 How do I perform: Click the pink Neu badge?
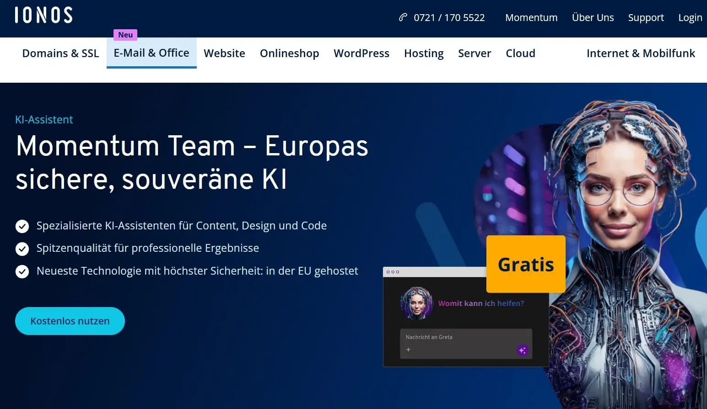tap(125, 35)
